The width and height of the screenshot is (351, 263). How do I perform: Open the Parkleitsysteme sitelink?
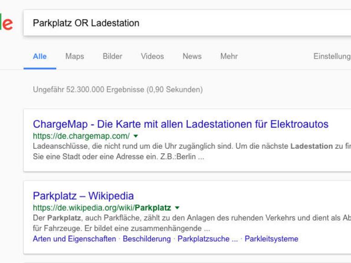pyautogui.click(x=271, y=238)
